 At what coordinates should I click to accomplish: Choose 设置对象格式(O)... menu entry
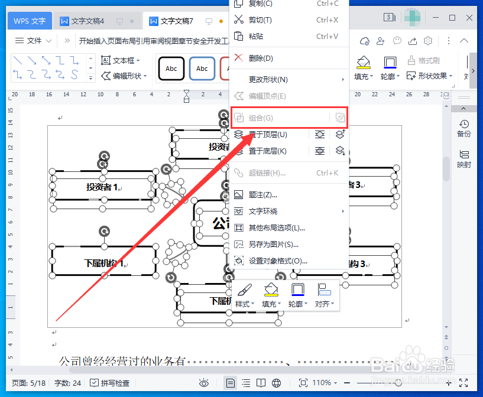point(289,261)
